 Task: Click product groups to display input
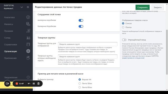pos(88,44)
